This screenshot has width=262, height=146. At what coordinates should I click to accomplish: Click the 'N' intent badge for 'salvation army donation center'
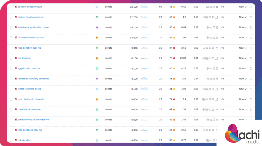[97, 27]
